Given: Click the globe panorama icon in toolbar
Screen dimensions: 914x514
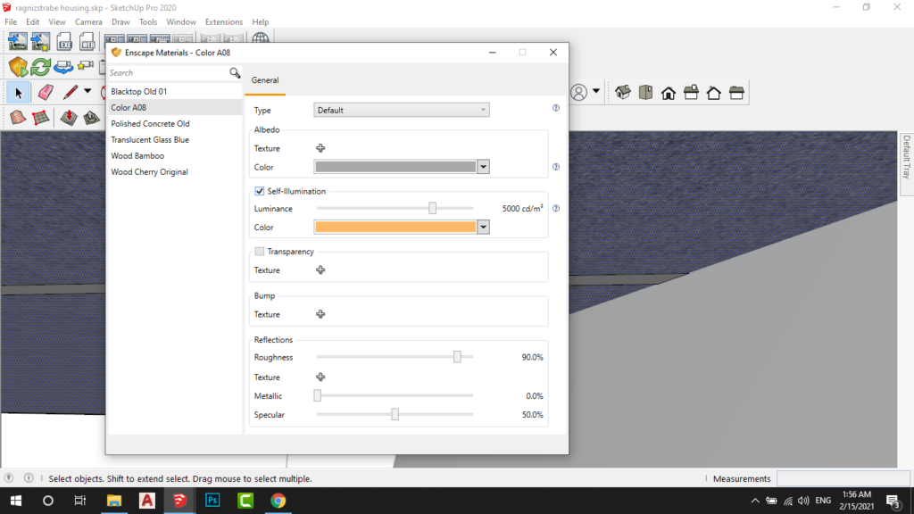Looking at the screenshot, I should click(261, 37).
